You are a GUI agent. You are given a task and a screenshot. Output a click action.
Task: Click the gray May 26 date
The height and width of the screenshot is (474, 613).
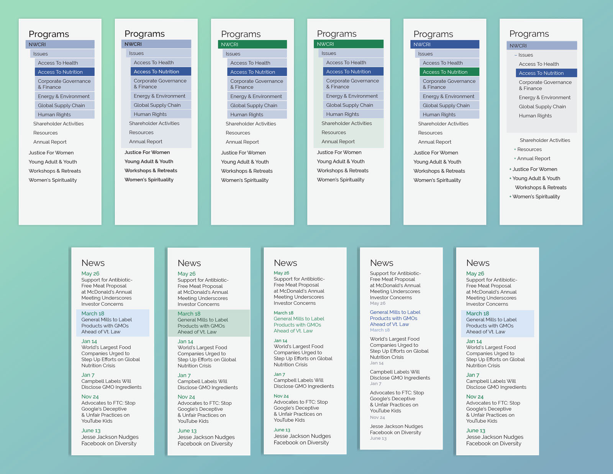(x=377, y=303)
